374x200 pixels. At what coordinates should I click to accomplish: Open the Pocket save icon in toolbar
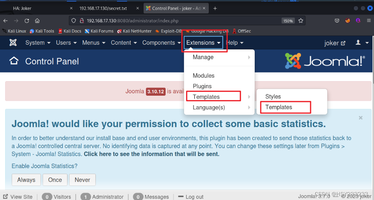pos(337,21)
